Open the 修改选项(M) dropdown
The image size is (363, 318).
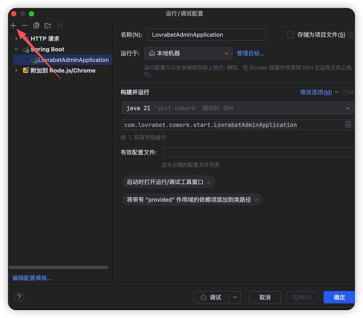(x=319, y=92)
